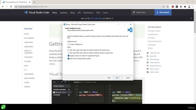
Task: Click the browser back arrow
Action: (x=3, y=7)
